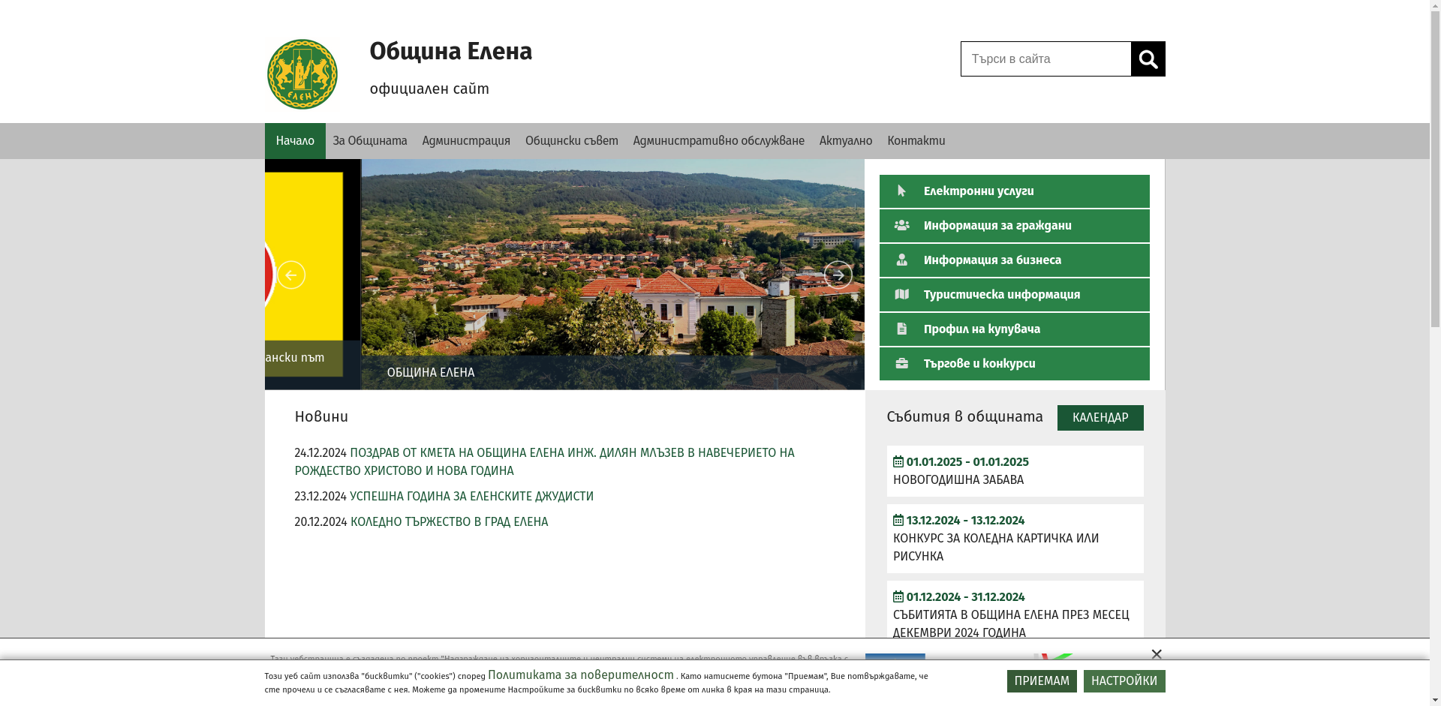Advance slideshow with right arrow
Image resolution: width=1441 pixels, height=706 pixels.
(838, 275)
